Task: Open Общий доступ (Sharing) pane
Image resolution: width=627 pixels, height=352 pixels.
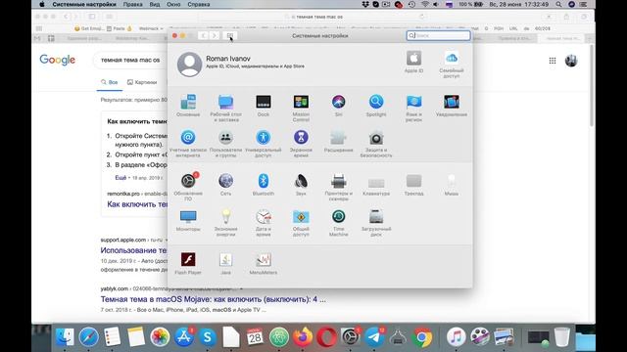Action: [301, 222]
